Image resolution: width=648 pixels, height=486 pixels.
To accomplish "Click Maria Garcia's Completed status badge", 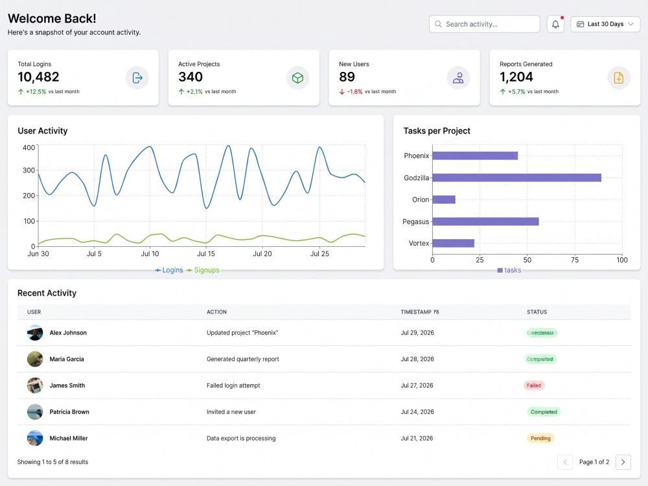I will pos(540,359).
